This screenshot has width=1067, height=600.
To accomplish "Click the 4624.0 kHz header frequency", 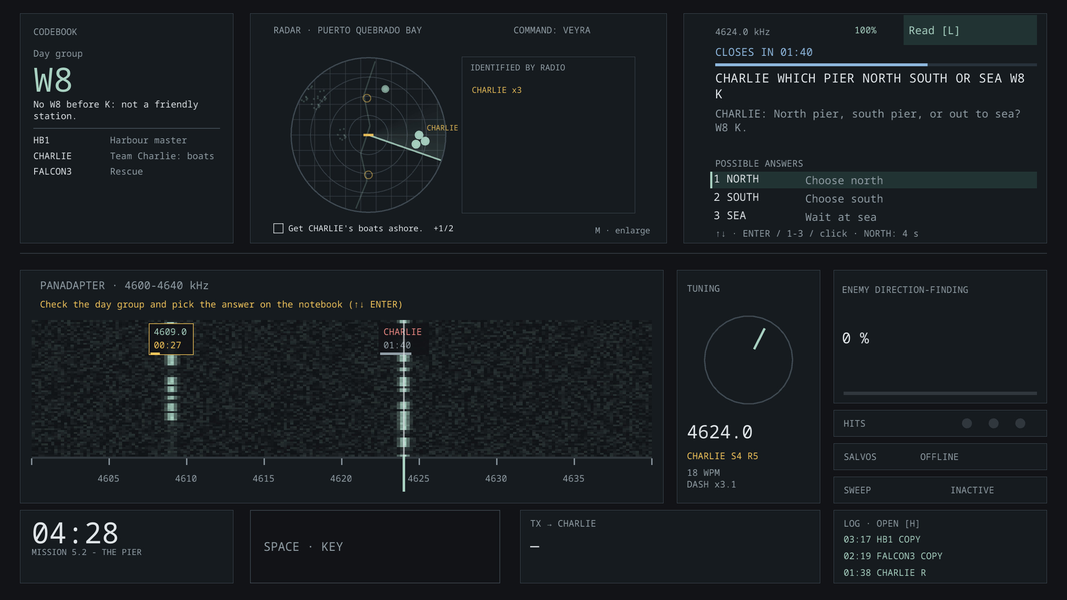I will click(742, 32).
